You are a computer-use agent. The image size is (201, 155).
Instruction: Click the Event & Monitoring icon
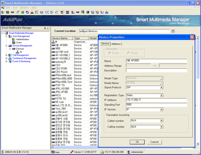click(10, 62)
